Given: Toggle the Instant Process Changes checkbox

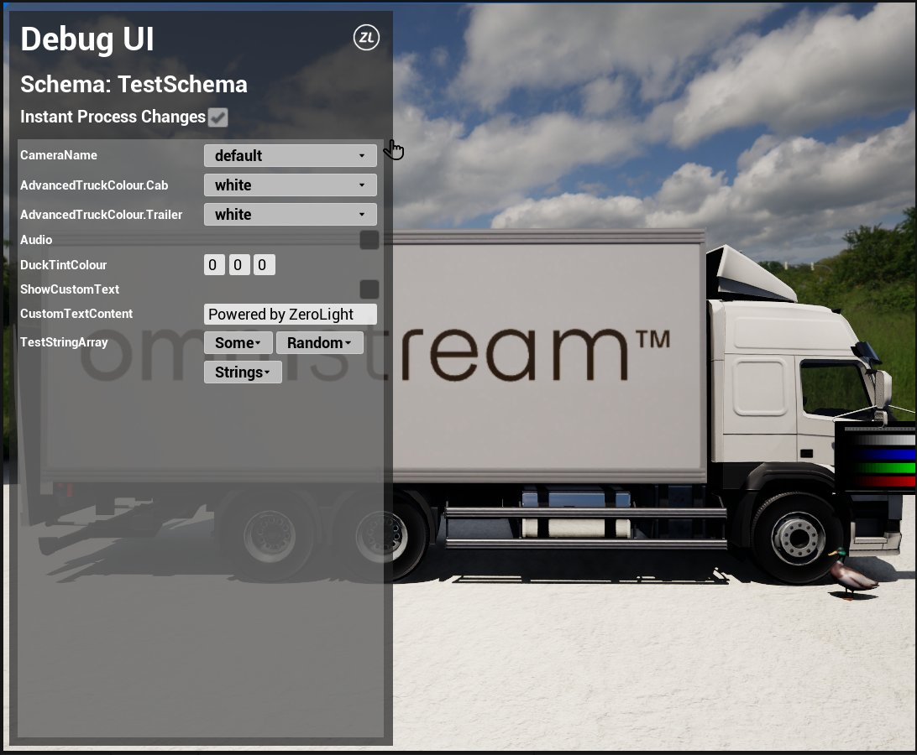Looking at the screenshot, I should point(218,117).
